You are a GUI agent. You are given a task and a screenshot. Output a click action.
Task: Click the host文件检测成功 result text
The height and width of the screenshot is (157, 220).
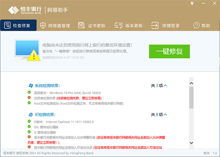79,104
